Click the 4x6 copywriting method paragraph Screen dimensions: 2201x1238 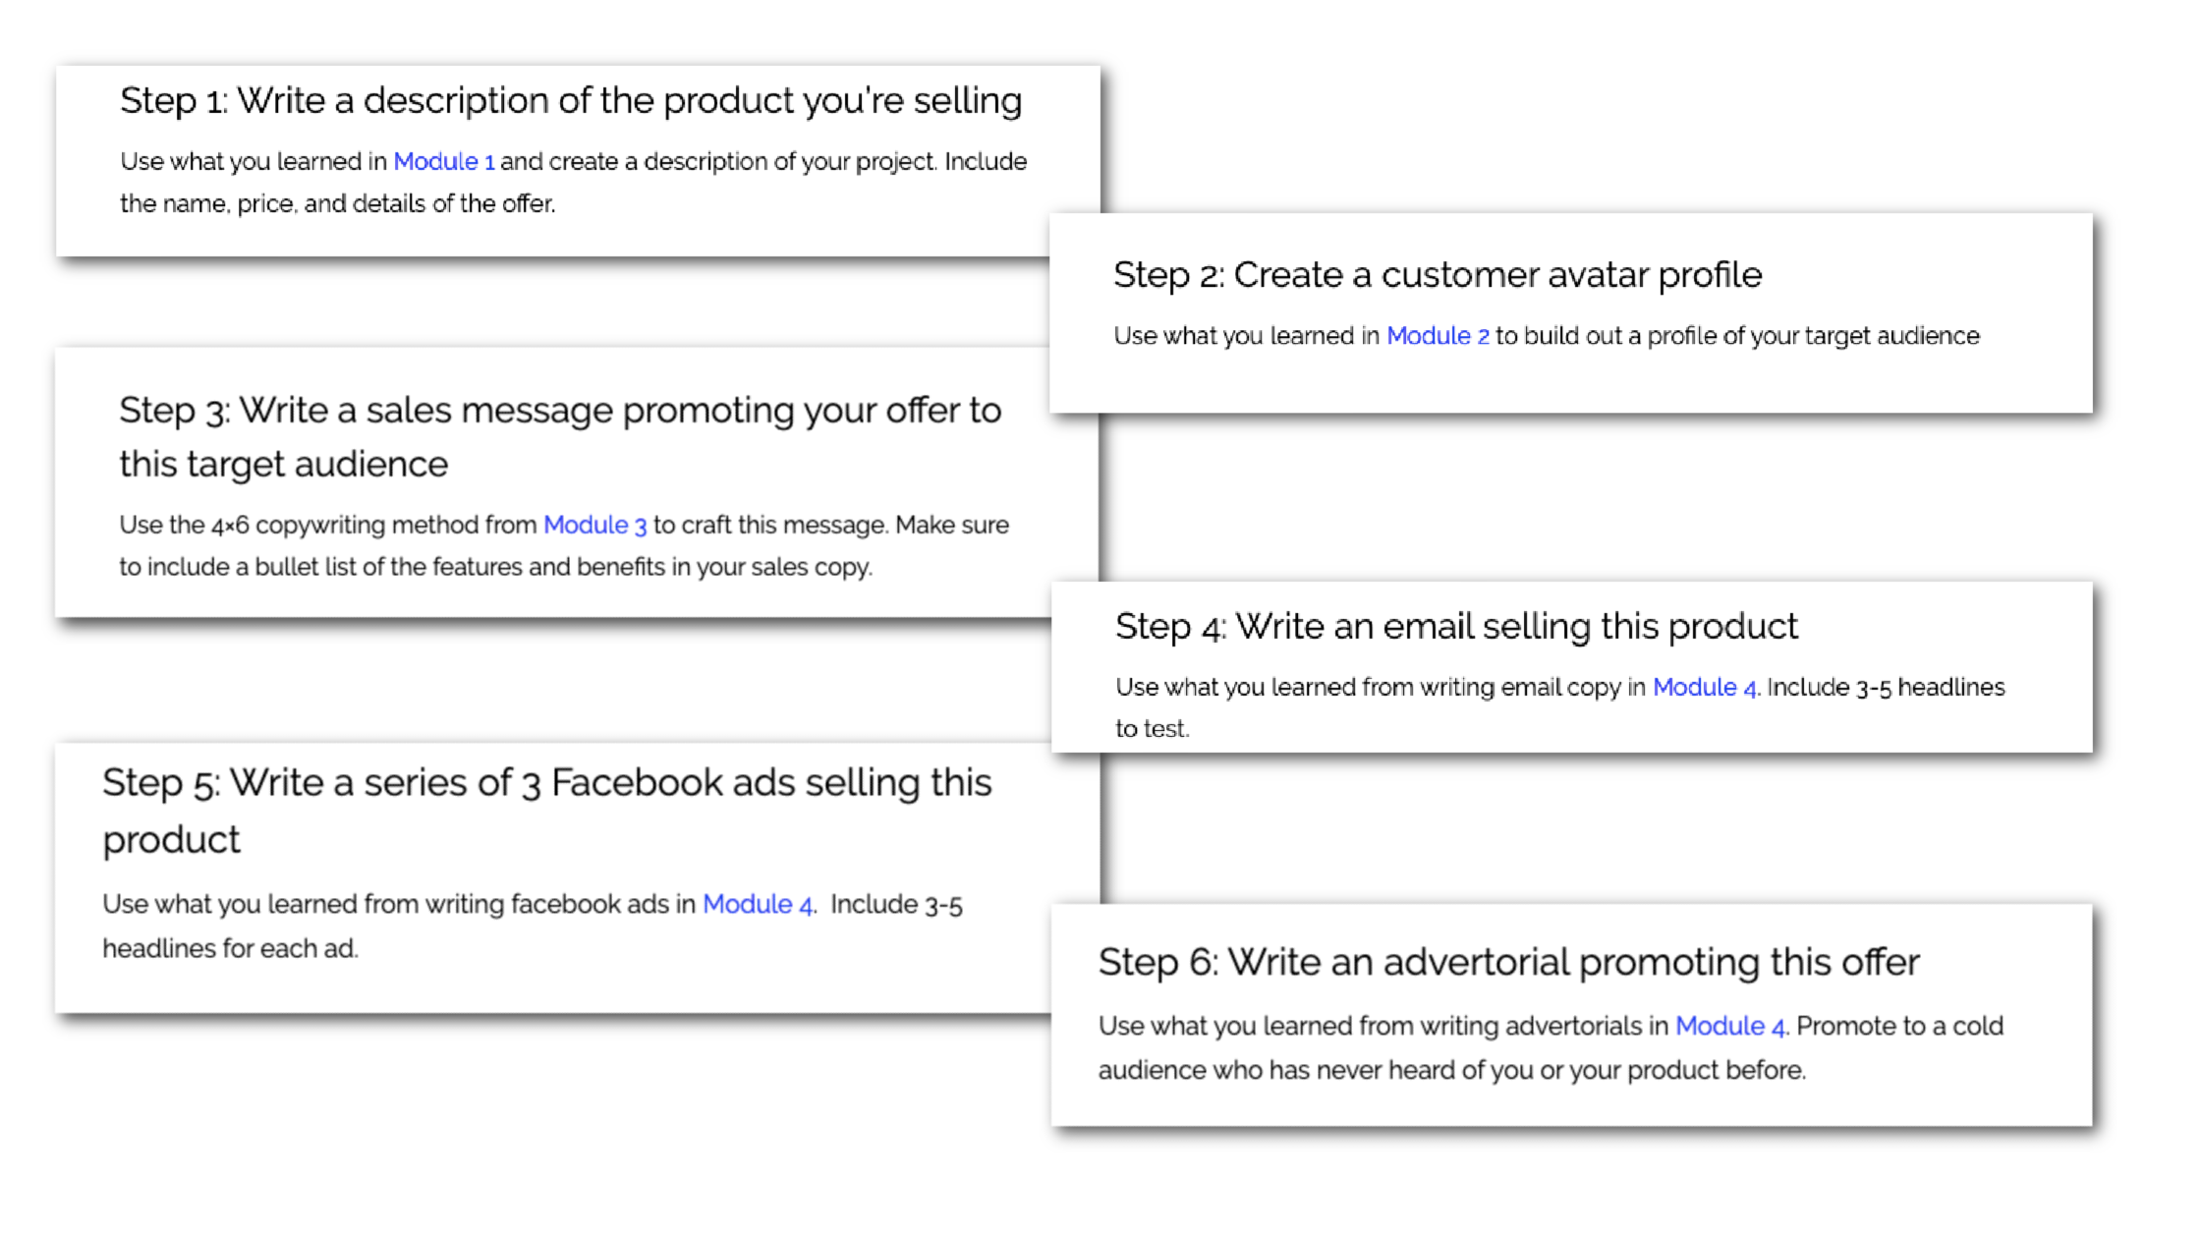[x=564, y=545]
